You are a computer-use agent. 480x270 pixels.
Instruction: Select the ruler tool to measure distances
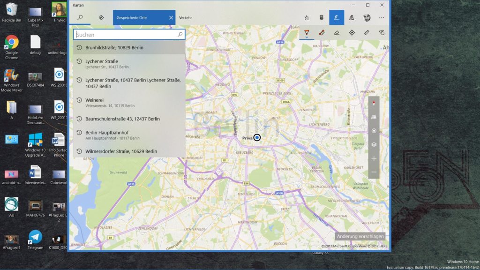pos(367,33)
